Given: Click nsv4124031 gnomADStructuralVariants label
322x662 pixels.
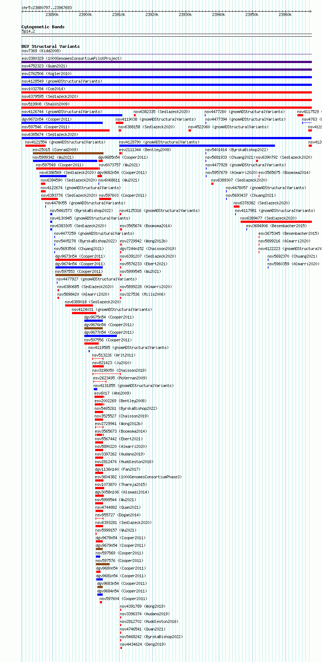Looking at the screenshot, I should pos(112,309).
